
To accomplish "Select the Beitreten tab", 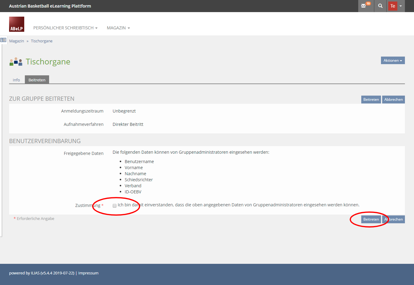I will tap(37, 80).
